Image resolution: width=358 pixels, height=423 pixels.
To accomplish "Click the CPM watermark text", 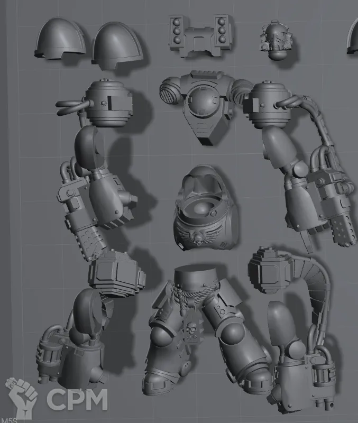I will [77, 400].
